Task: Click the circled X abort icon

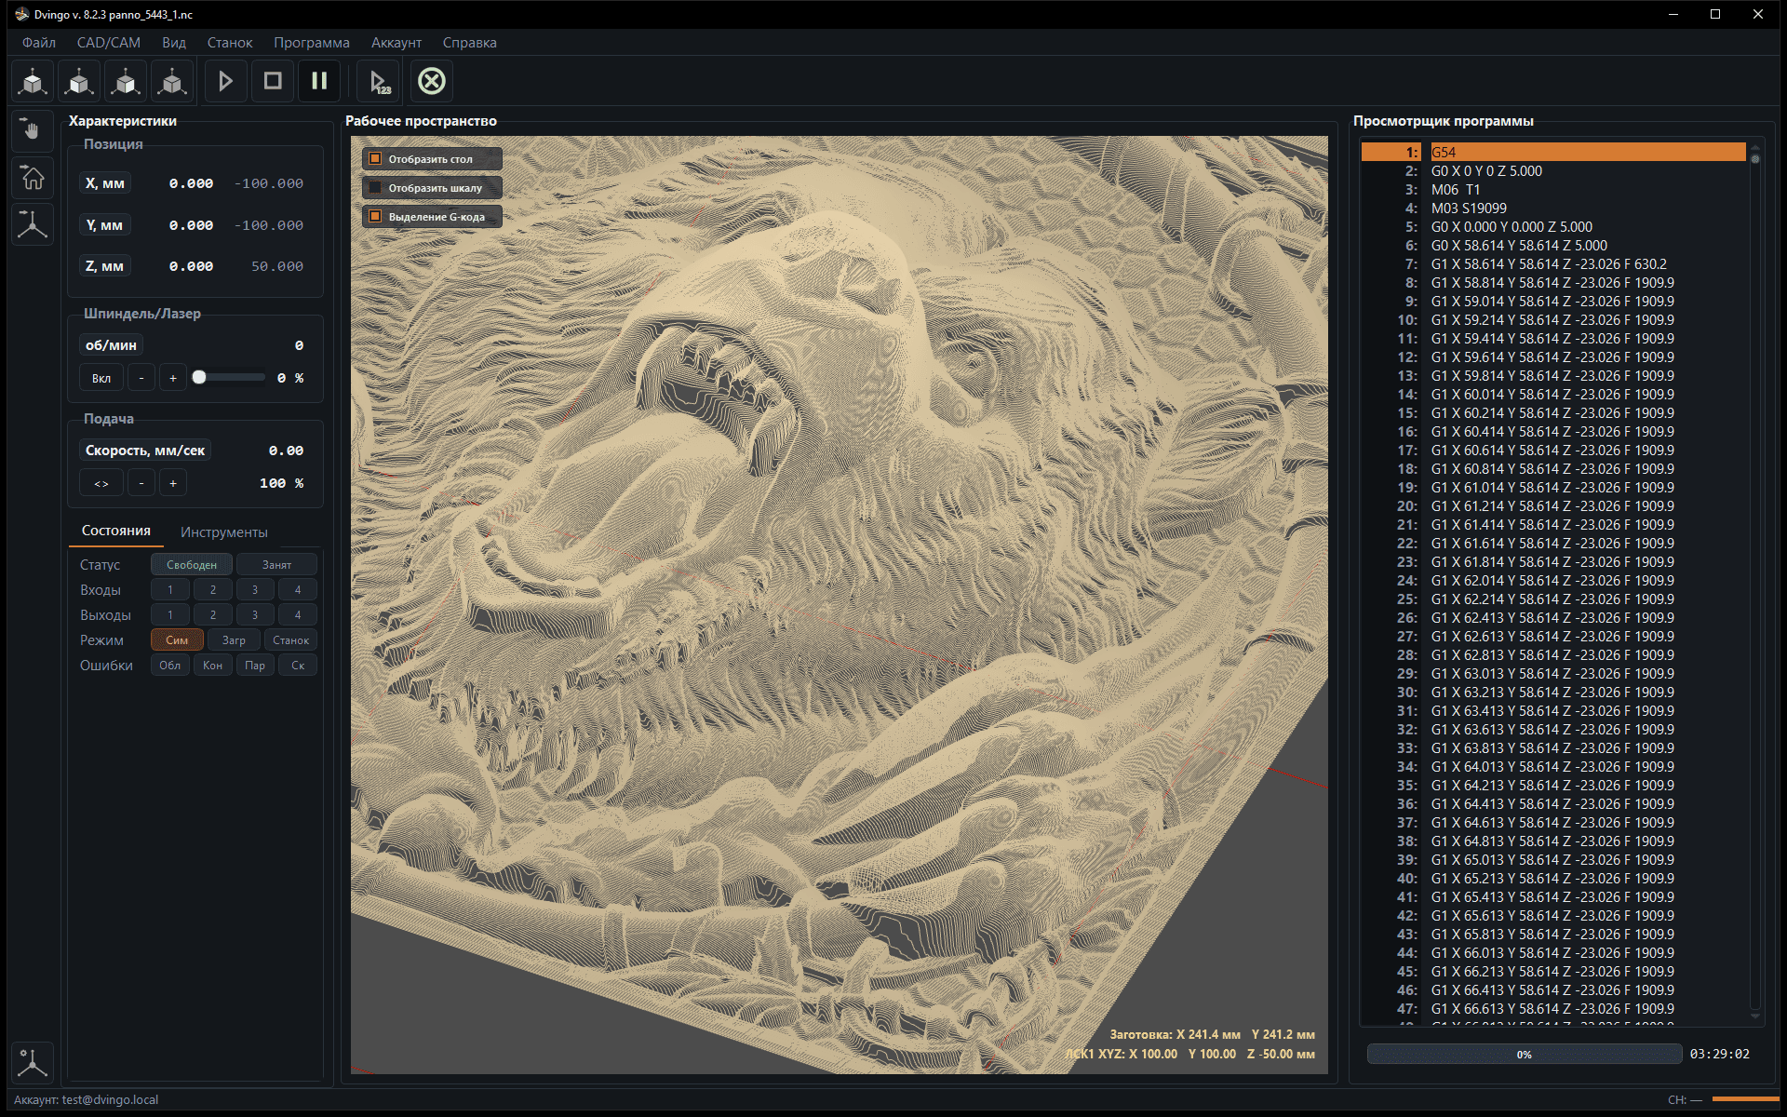Action: click(x=432, y=81)
